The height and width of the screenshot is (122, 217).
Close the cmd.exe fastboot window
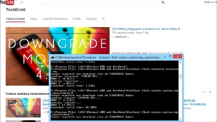point(178,57)
